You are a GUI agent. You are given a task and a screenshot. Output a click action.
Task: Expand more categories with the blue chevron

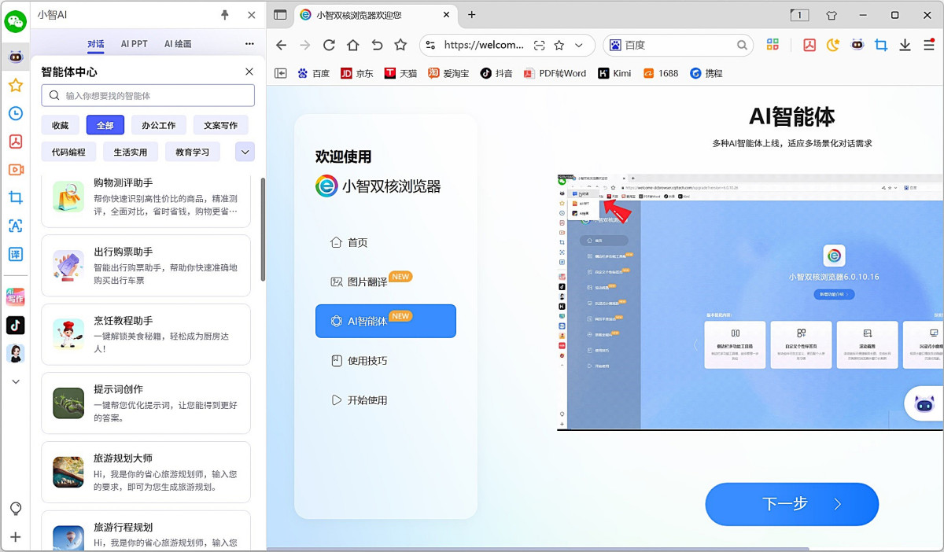pyautogui.click(x=244, y=151)
